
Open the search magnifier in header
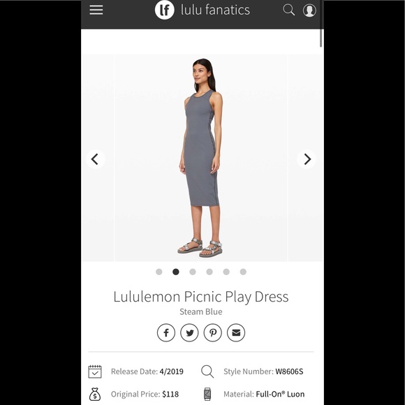pyautogui.click(x=288, y=10)
